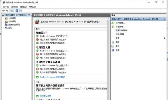
Task: Click the 域配置文件 heading
Action: [x=42, y=33]
